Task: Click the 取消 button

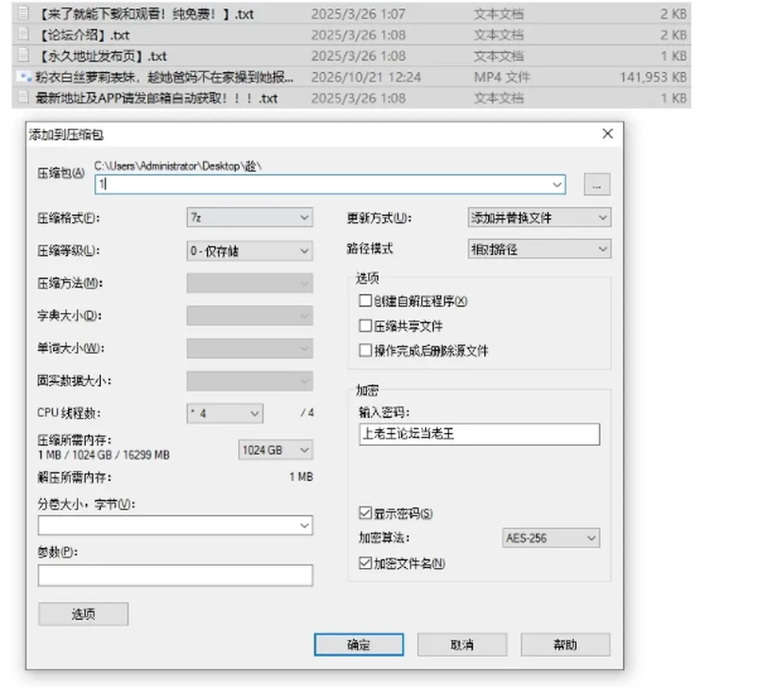Action: [x=462, y=645]
